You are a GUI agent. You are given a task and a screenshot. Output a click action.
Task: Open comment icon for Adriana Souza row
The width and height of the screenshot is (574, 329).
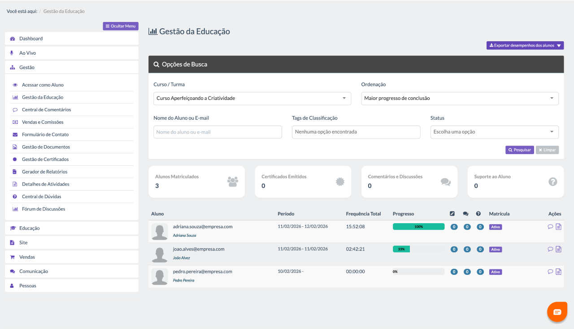550,227
